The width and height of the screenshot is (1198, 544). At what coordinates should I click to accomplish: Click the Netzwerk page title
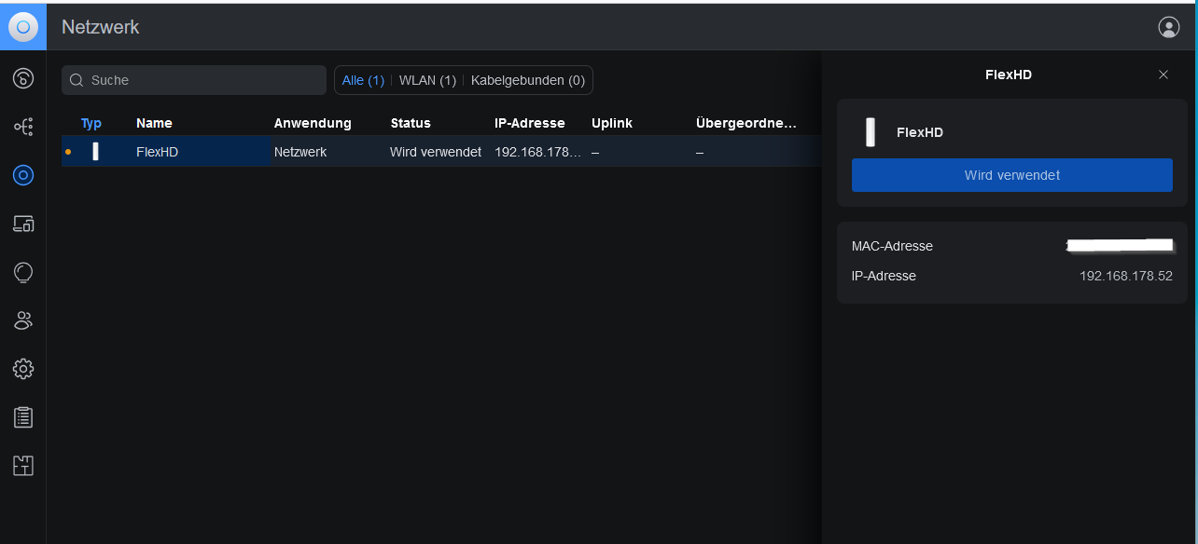[x=101, y=27]
